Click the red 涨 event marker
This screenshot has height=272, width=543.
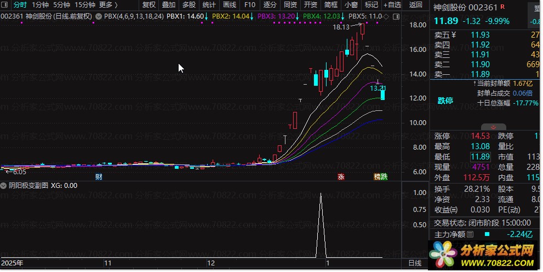tap(341, 177)
